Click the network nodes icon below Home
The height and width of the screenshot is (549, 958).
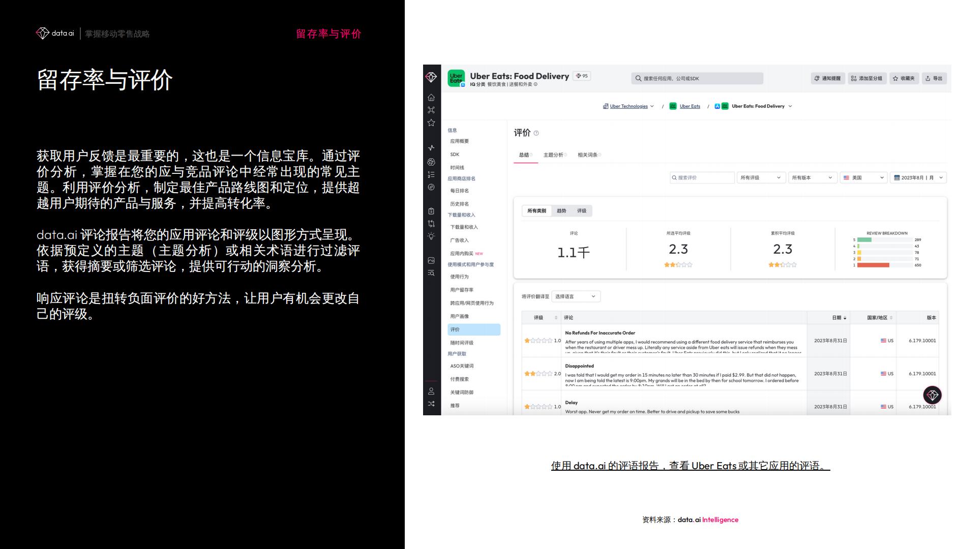click(x=431, y=110)
